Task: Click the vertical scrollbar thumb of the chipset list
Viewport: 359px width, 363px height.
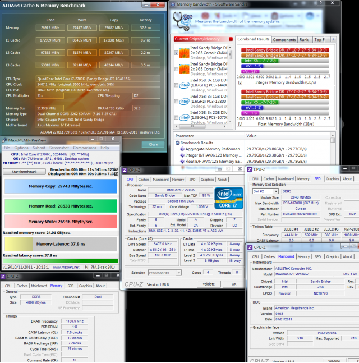Action: point(230,54)
